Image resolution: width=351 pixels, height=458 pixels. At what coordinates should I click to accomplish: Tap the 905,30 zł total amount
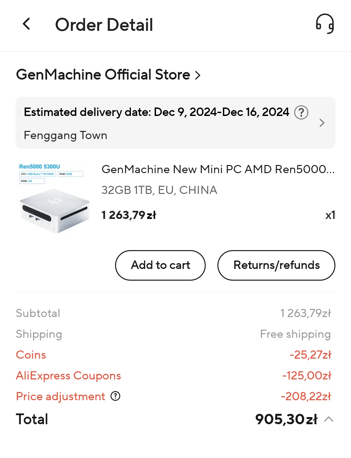click(x=286, y=419)
